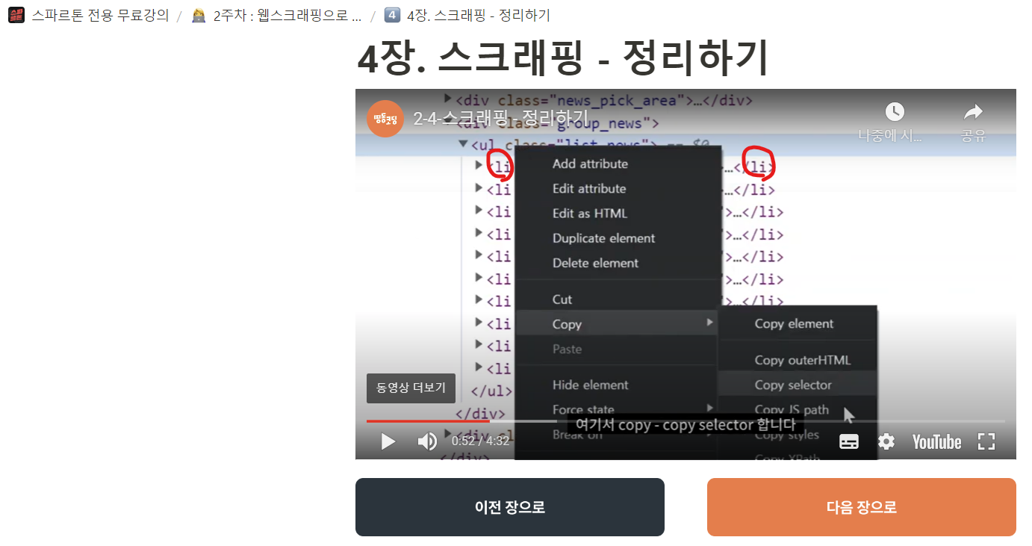
Task: Click the video title 2-4-스크래핑 - 정리하기
Action: pos(501,118)
